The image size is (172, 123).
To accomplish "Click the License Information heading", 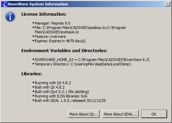I will pos(44,14).
